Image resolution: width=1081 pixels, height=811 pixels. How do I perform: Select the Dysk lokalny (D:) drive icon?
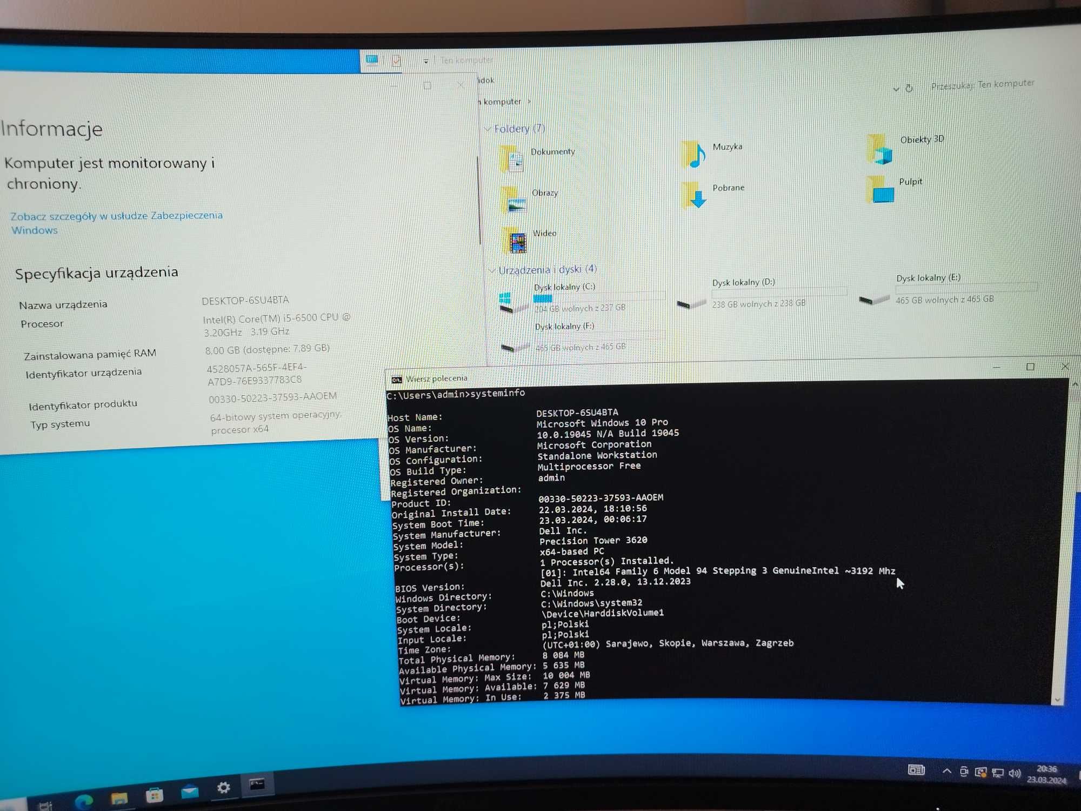click(691, 303)
